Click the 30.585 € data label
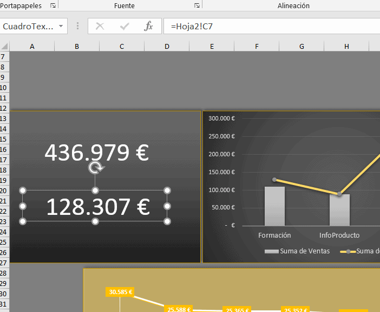This screenshot has width=380, height=312. 120,292
